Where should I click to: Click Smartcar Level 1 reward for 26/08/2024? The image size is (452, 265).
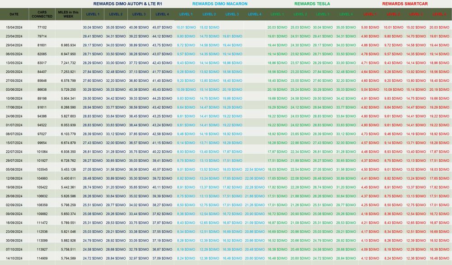(370, 196)
